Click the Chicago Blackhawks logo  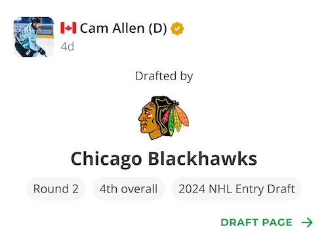pos(163,118)
